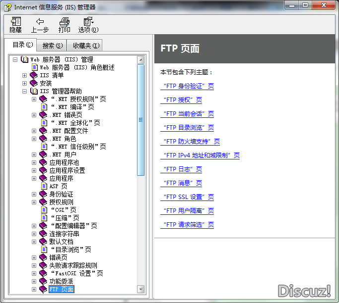This screenshot has height=303, width=339.
Task: Click the book icon beside .NET 角色
Action: click(43, 139)
